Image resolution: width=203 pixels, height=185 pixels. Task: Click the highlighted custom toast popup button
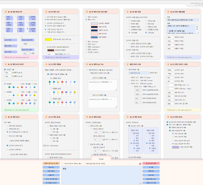[x=51, y=163]
